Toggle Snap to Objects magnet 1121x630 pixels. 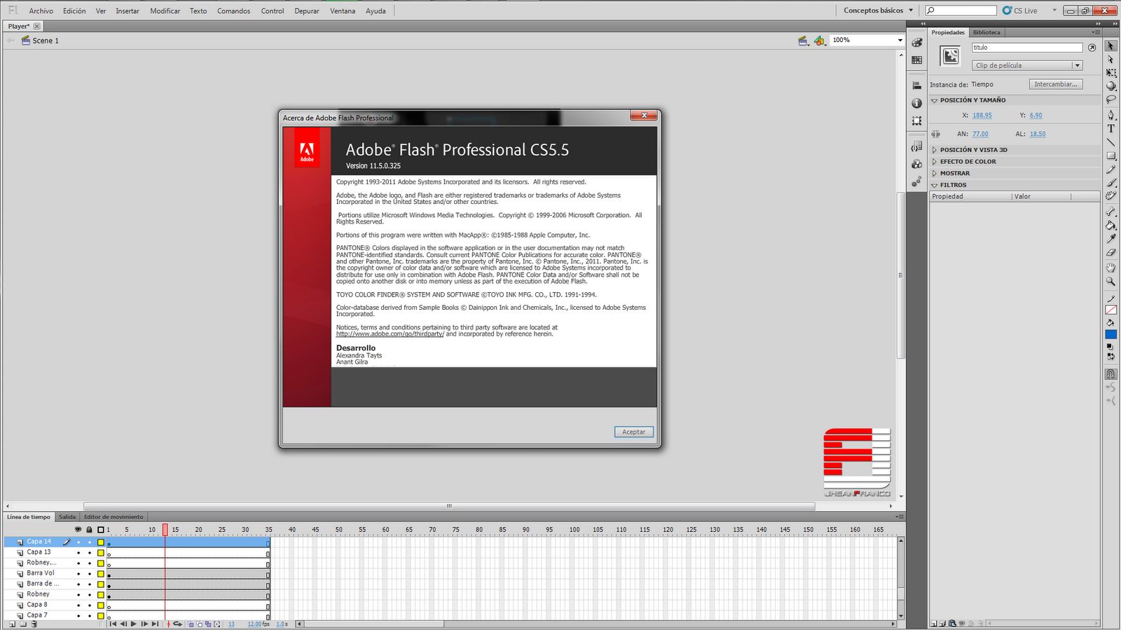click(1110, 374)
